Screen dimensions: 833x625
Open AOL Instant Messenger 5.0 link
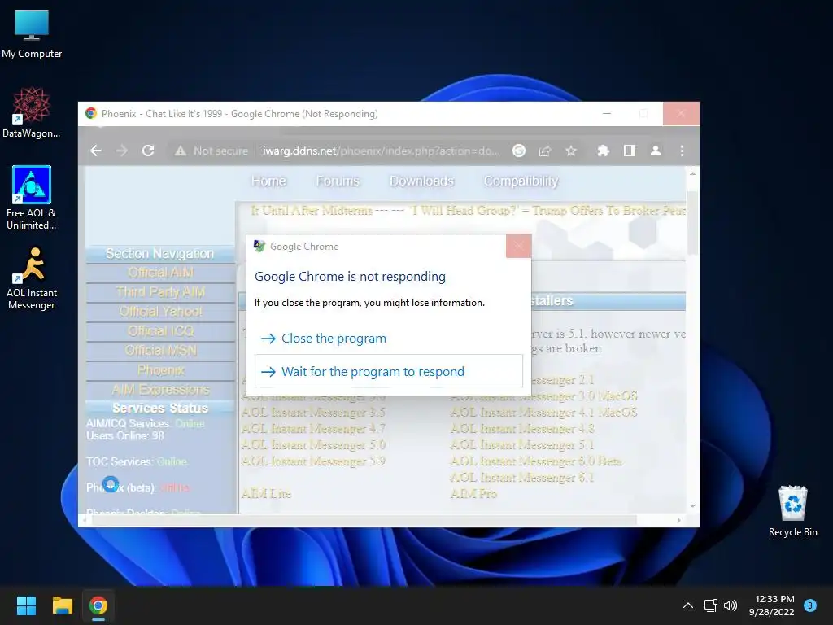click(x=313, y=445)
